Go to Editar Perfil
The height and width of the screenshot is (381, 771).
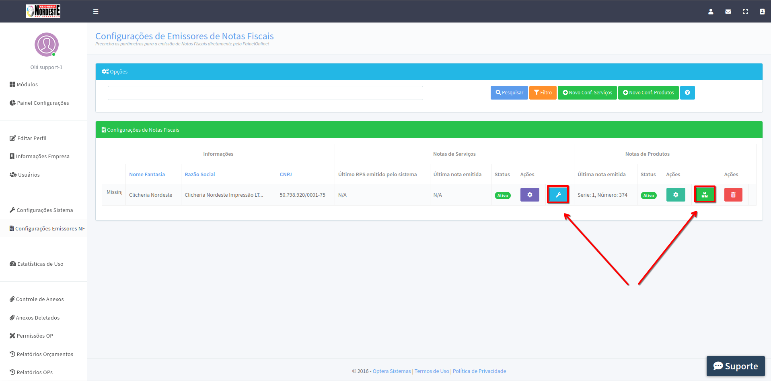pos(28,138)
